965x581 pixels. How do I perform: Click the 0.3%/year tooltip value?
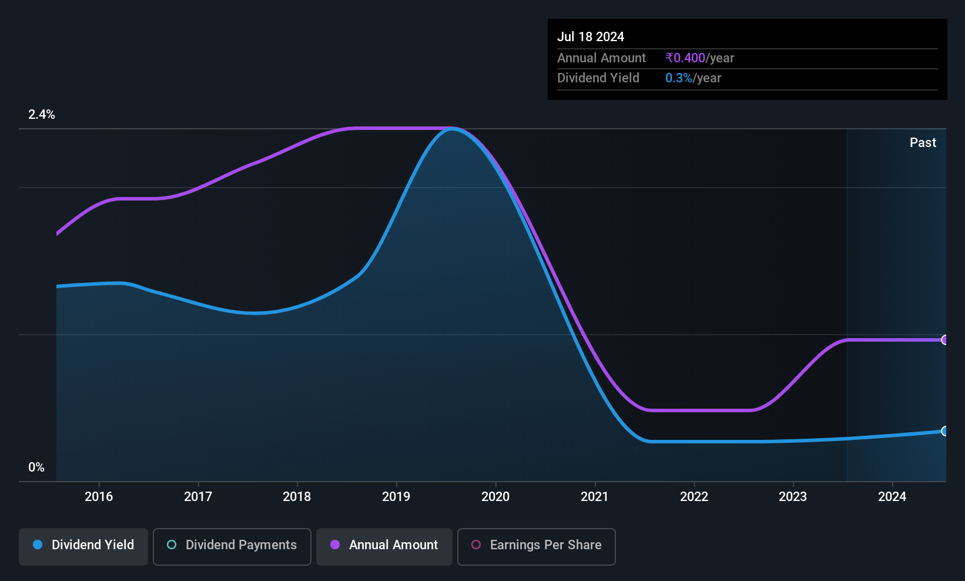pos(693,78)
